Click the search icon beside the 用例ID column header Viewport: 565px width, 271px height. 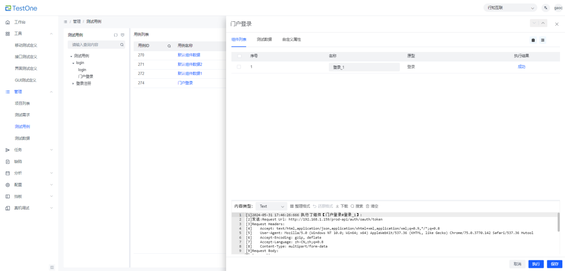(x=169, y=46)
